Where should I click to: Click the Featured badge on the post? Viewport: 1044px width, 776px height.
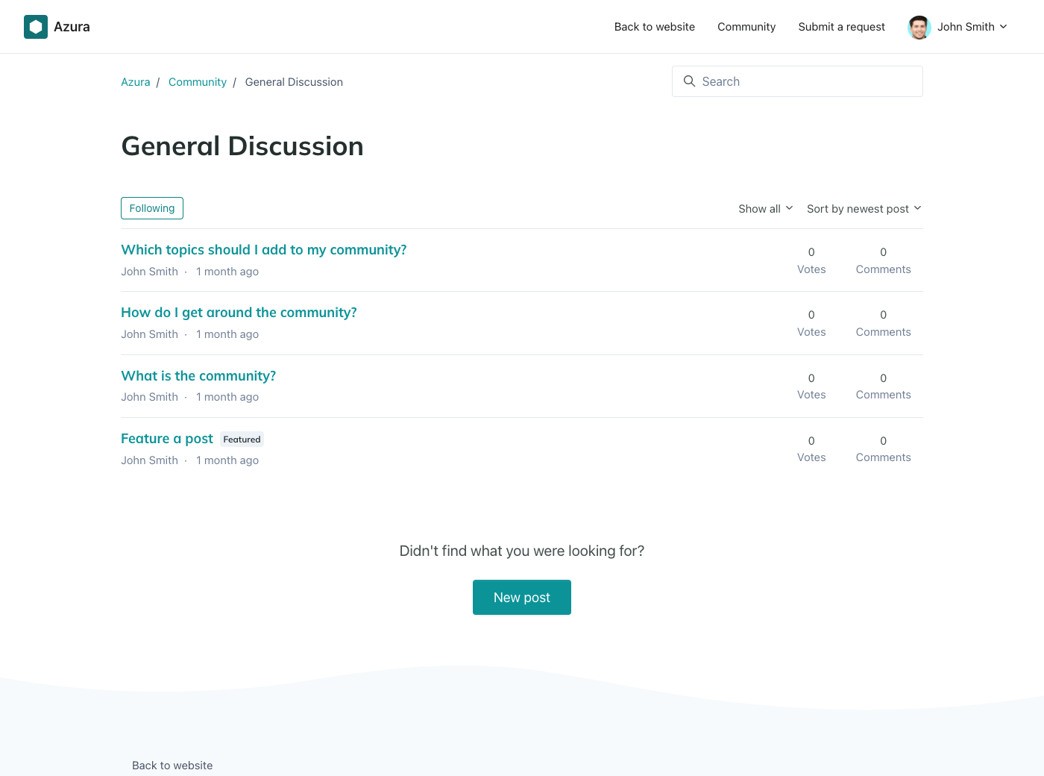pos(242,439)
